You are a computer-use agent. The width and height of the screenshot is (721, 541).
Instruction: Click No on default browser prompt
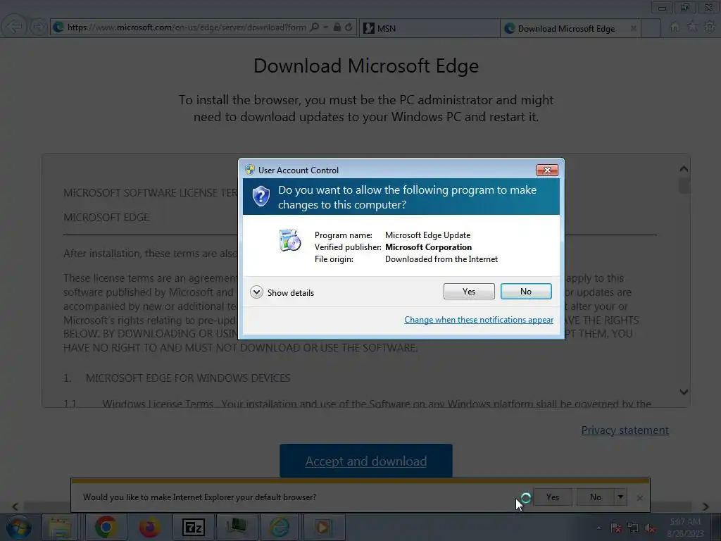coord(595,497)
